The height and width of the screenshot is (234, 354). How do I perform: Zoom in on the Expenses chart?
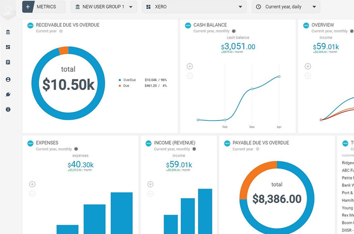[x=32, y=184]
